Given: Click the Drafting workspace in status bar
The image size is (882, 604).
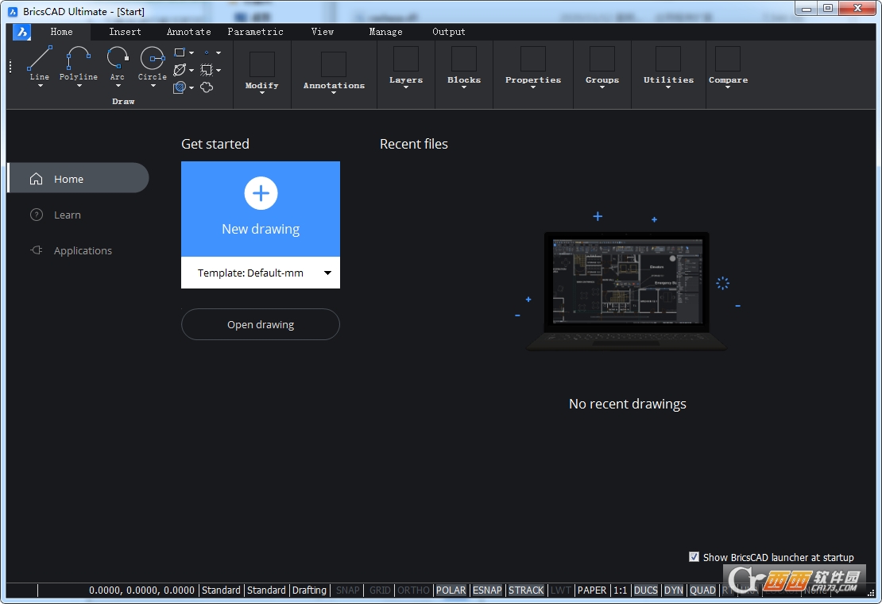Looking at the screenshot, I should tap(309, 590).
